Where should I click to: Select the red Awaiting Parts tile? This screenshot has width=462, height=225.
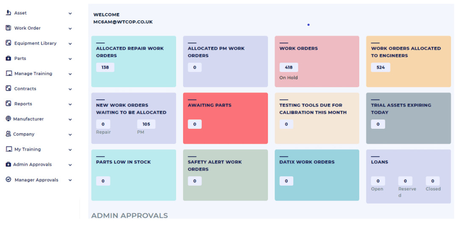click(x=225, y=118)
